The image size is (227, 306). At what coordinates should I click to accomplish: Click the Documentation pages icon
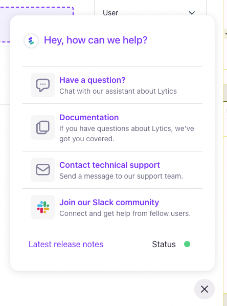(43, 127)
